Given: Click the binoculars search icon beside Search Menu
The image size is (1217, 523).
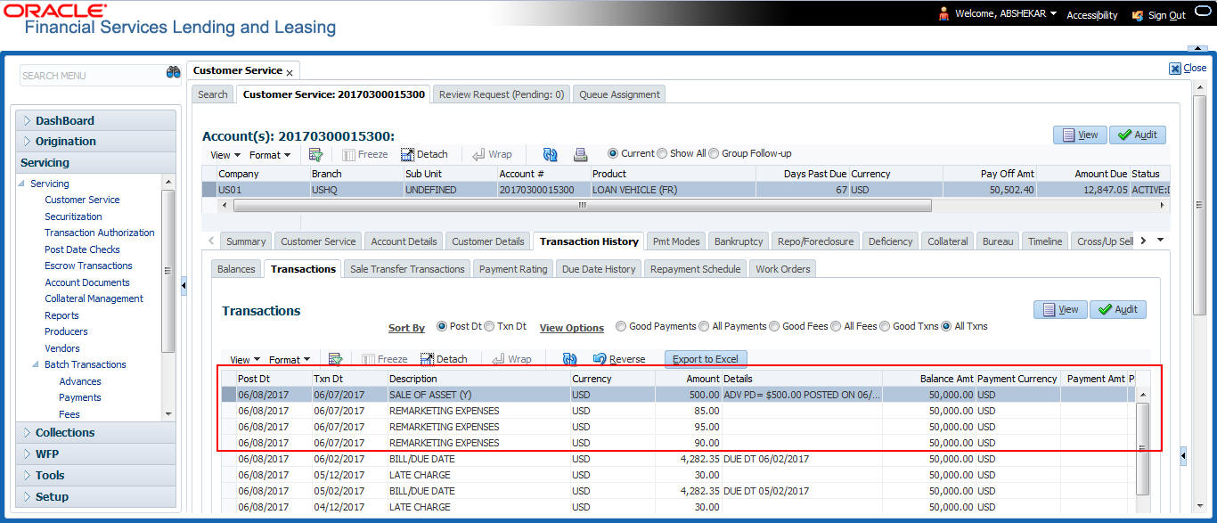Looking at the screenshot, I should (x=174, y=74).
